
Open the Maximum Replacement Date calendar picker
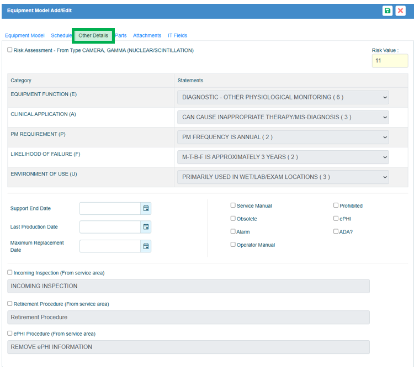coord(146,246)
